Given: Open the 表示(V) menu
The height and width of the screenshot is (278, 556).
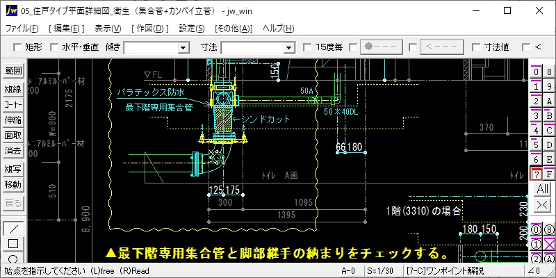Looking at the screenshot, I should click(108, 28).
